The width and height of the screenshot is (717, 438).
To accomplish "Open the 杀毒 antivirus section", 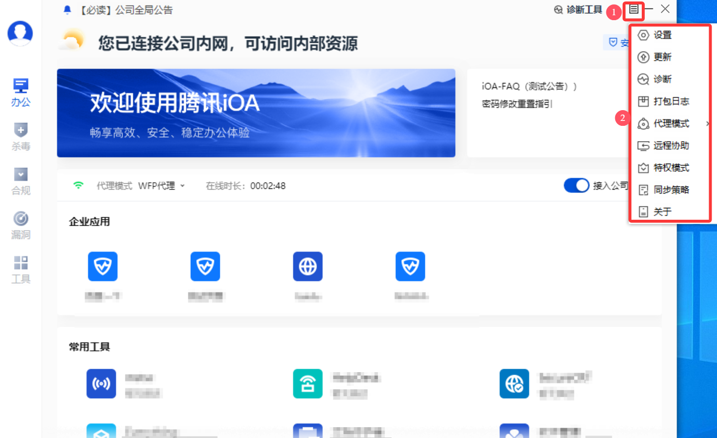I will point(21,137).
